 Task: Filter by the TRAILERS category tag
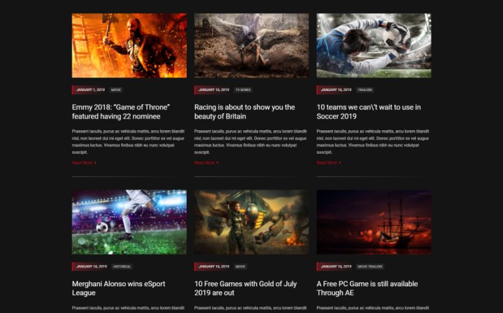click(365, 90)
